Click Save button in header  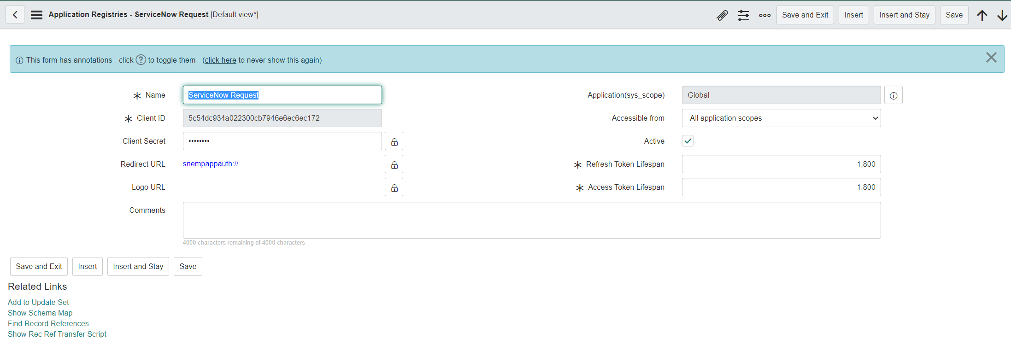coord(954,15)
